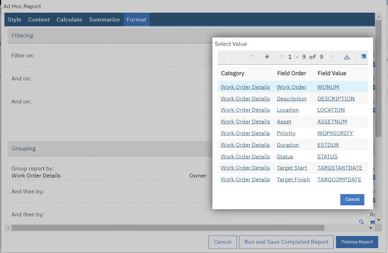Select the Status field order link
Image resolution: width=388 pixels, height=253 pixels.
285,157
